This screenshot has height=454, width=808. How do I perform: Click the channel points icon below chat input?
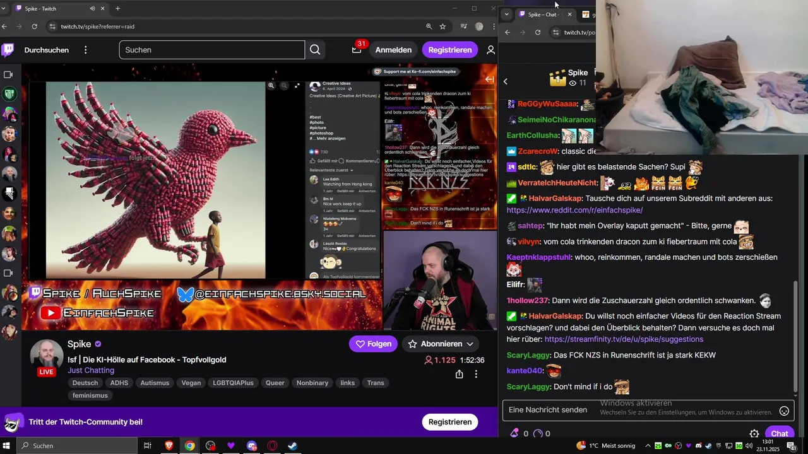[538, 433]
